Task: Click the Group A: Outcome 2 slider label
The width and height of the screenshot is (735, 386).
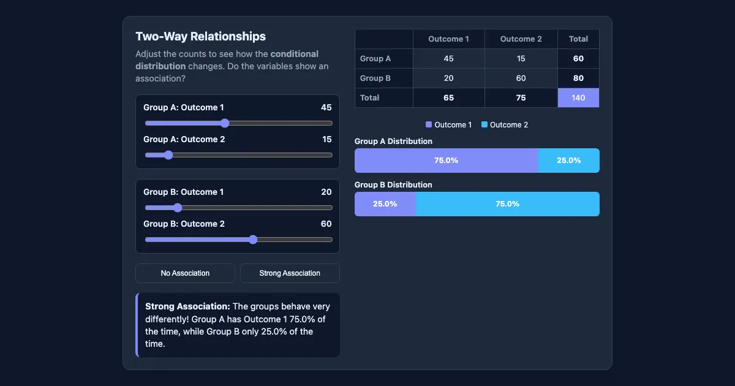Action: [184, 139]
